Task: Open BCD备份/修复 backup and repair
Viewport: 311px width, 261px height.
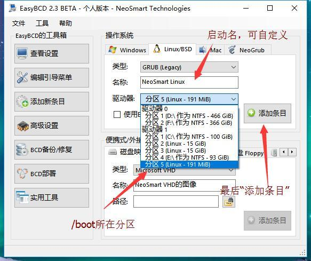Action: [x=52, y=149]
